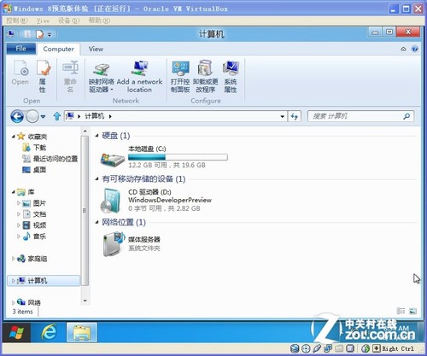Collapse the ribbon with the caret button
The width and height of the screenshot is (427, 356).
click(403, 49)
